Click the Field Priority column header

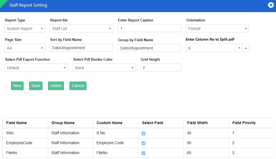[x=244, y=123]
